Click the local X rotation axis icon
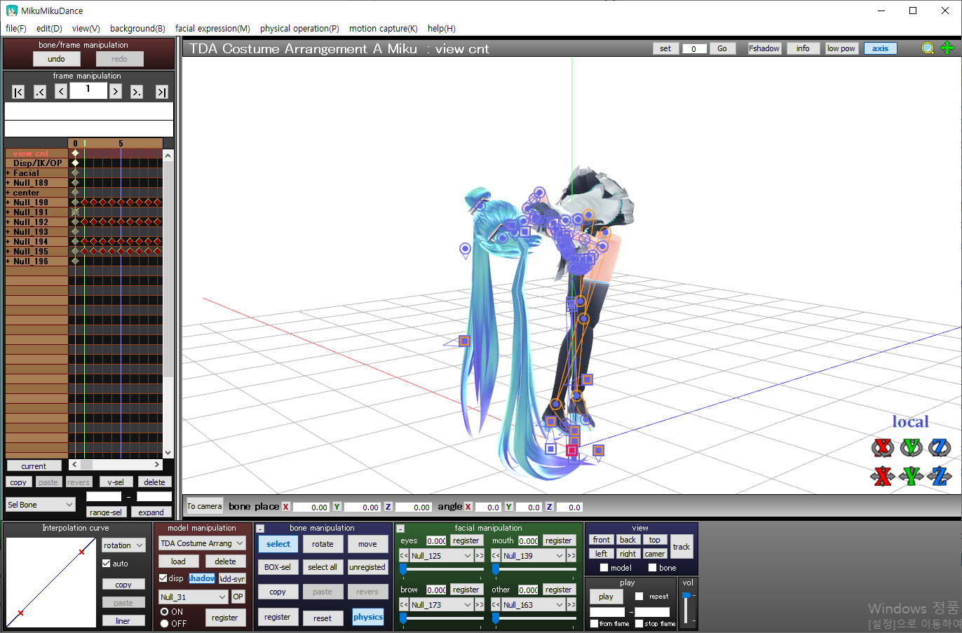962x633 pixels. click(x=882, y=447)
